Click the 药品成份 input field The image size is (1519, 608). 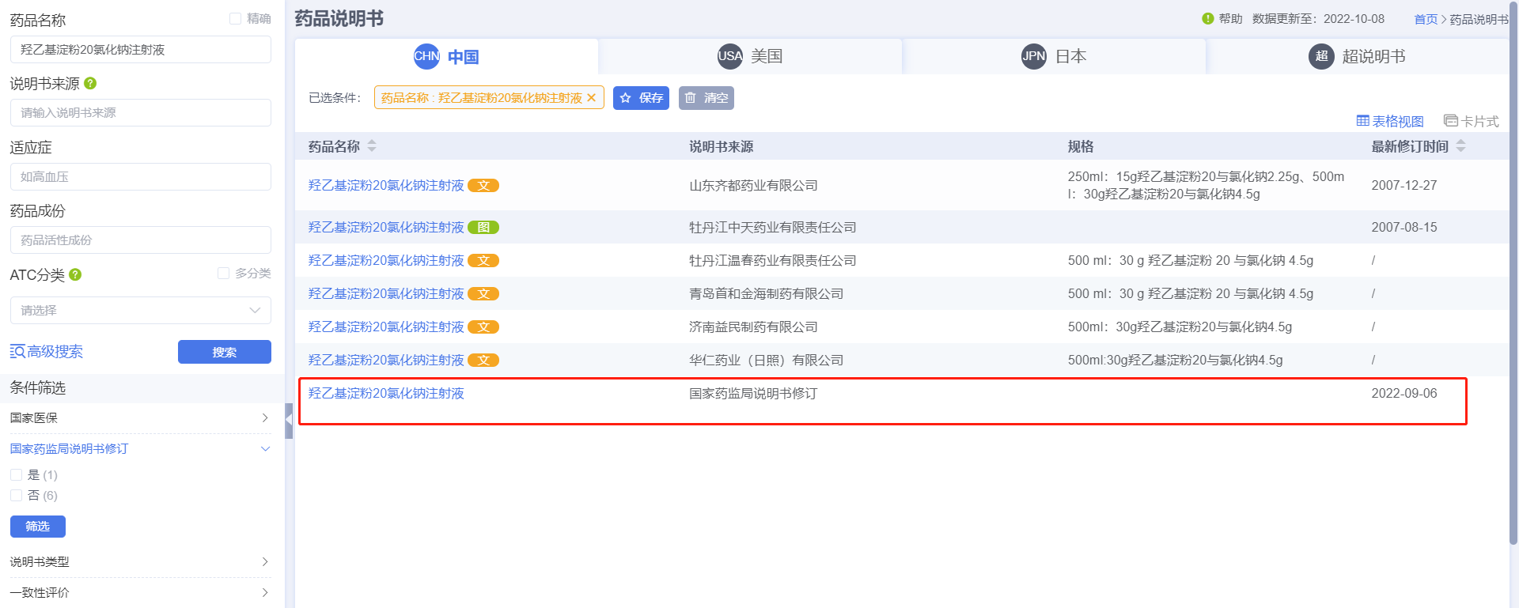(x=141, y=240)
